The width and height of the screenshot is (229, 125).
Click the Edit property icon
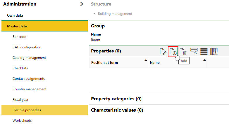163,52
